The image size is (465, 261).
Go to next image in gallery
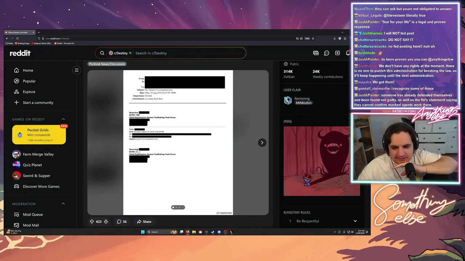pyautogui.click(x=262, y=142)
